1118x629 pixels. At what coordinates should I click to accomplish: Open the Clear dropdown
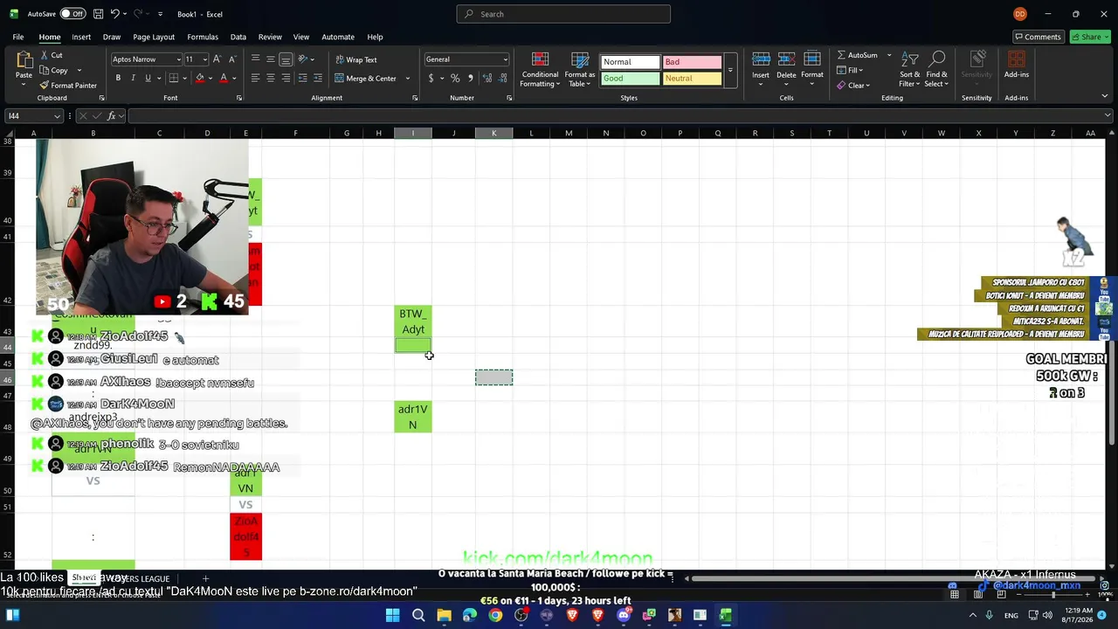pyautogui.click(x=852, y=85)
